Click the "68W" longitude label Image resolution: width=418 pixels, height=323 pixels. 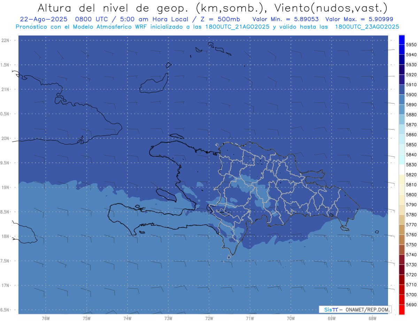pyautogui.click(x=372, y=318)
